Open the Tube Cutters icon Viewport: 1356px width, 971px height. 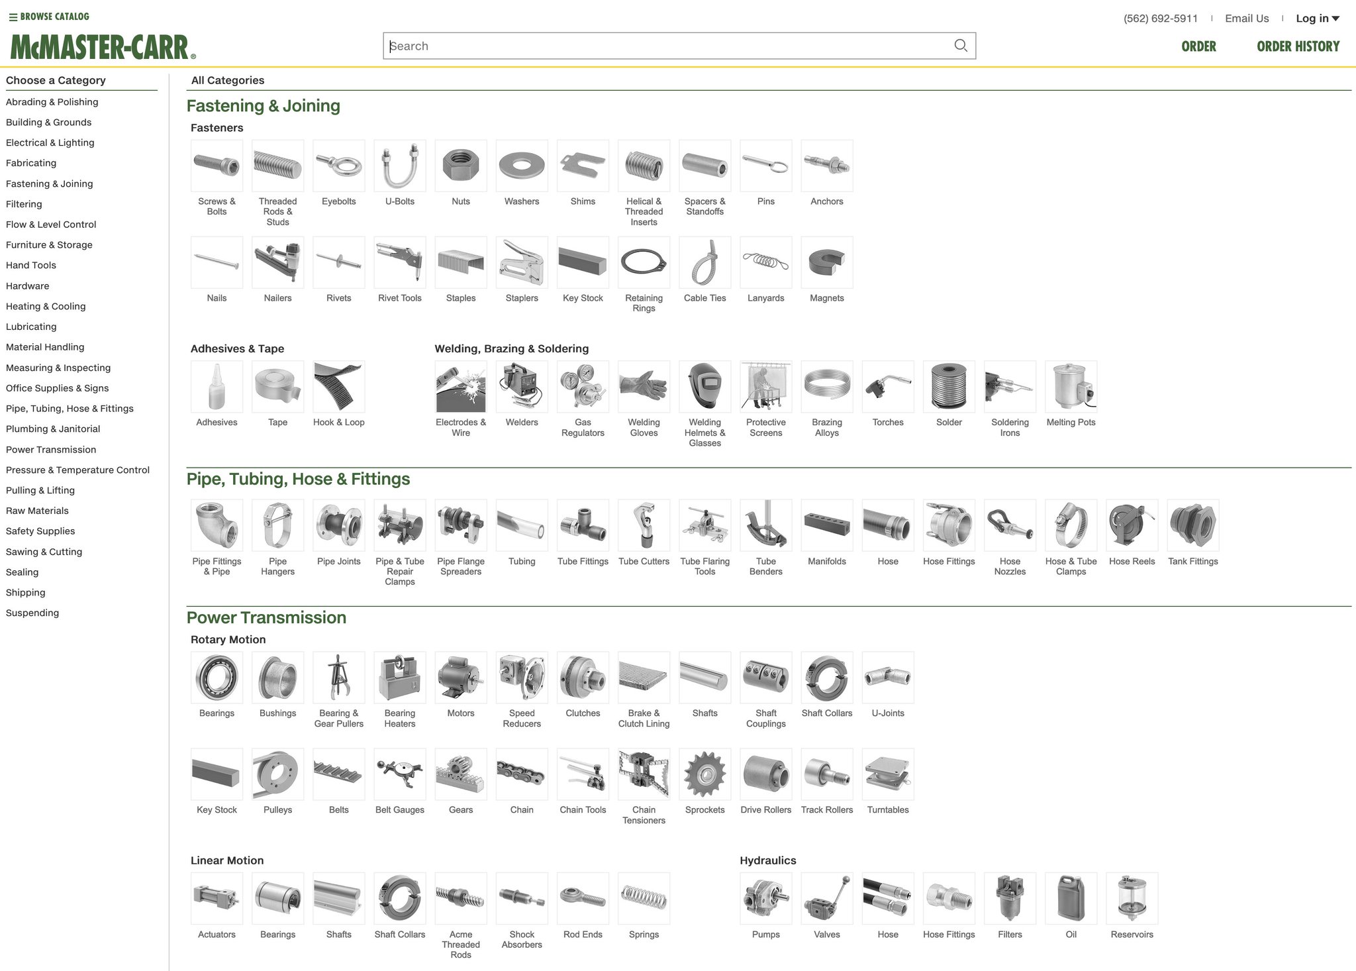click(x=644, y=525)
